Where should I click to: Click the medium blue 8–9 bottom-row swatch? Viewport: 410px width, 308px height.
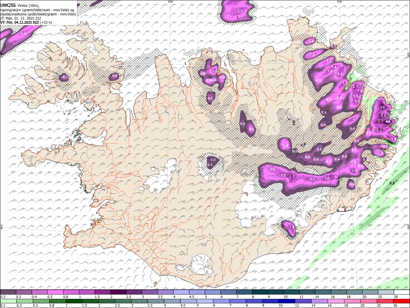tap(254, 301)
